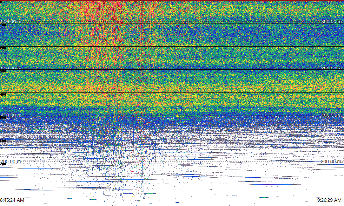
Task: Select the left-side 600.00 m range label
Action: coord(11,68)
